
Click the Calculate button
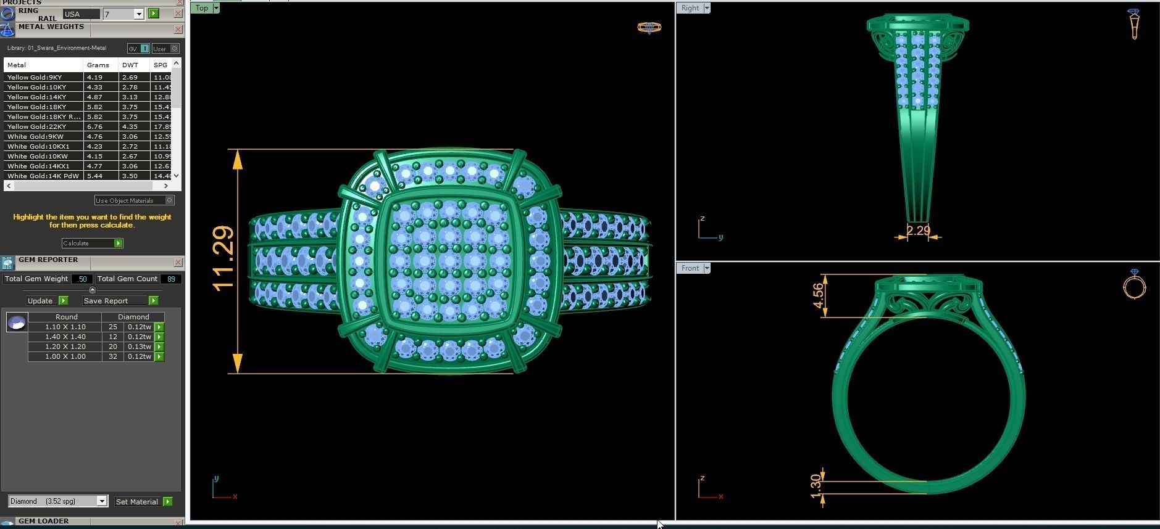click(x=93, y=244)
